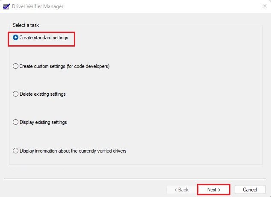
Task: Click the 'currently verified drivers' label text
Action: click(103, 151)
